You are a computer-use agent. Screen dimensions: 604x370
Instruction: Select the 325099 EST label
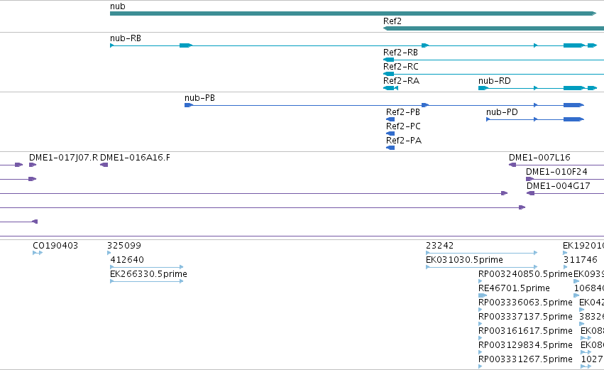click(124, 246)
